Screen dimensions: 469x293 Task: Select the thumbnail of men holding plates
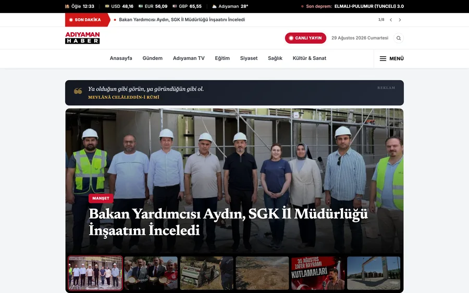point(151,273)
